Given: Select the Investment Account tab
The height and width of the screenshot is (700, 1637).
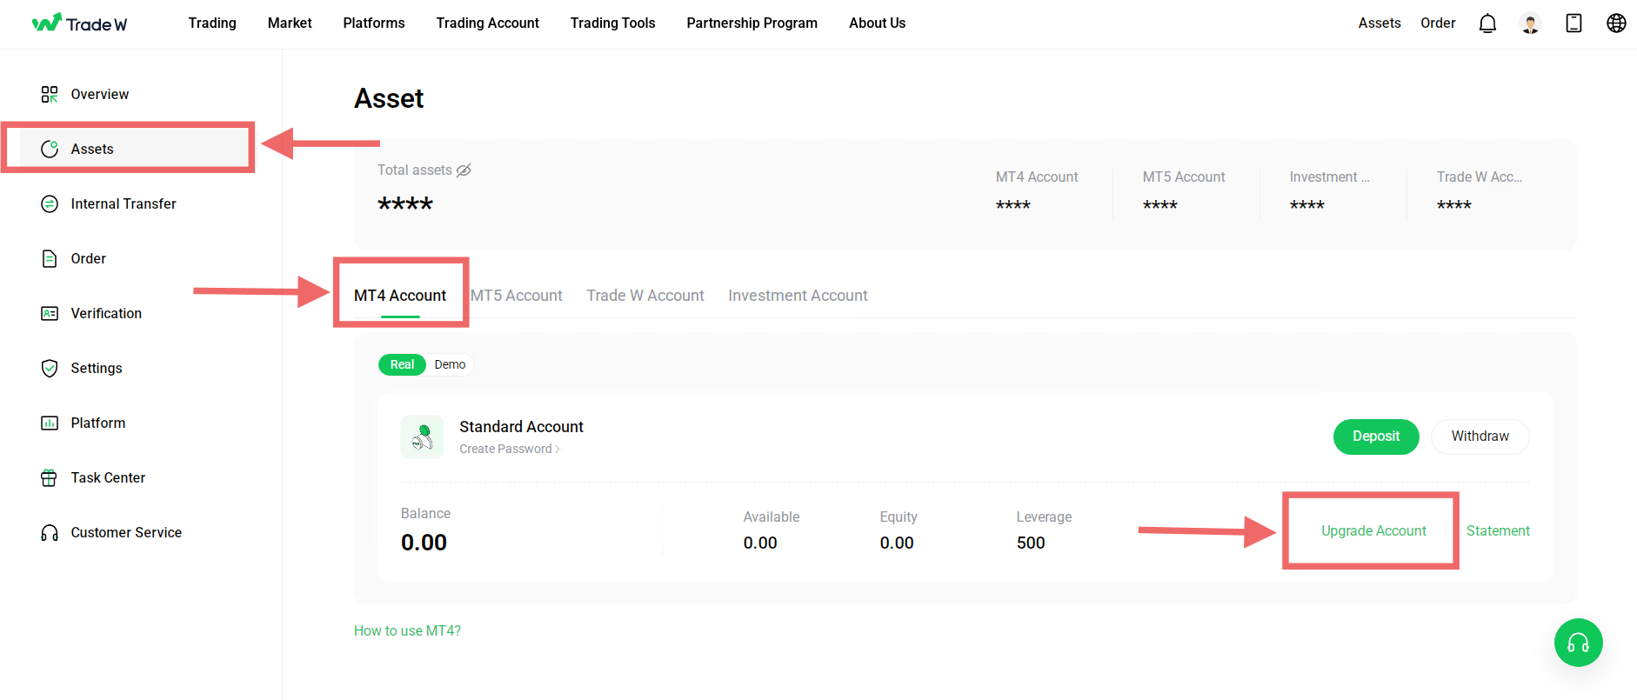Looking at the screenshot, I should point(798,296).
